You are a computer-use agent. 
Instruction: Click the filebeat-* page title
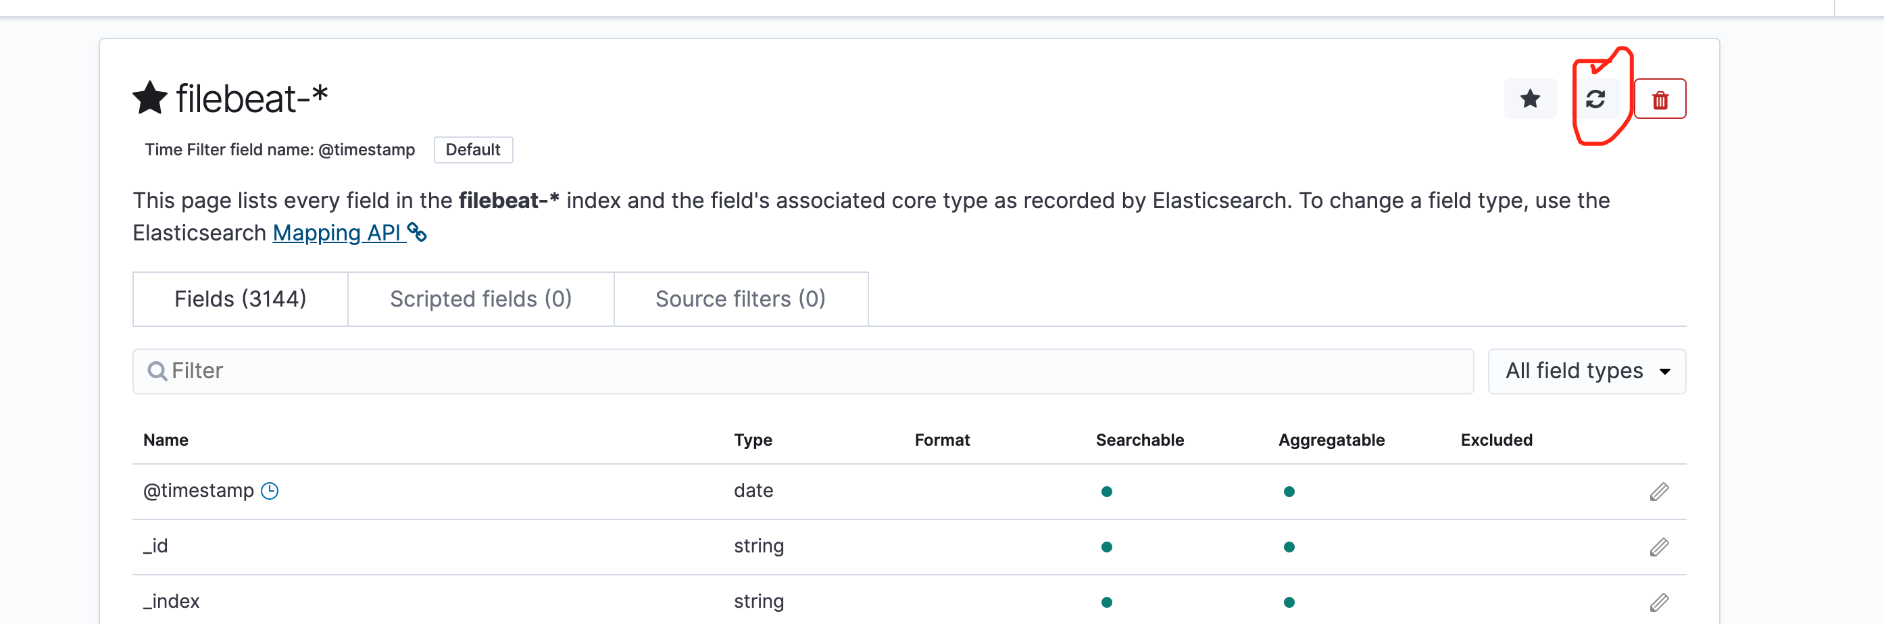point(252,98)
